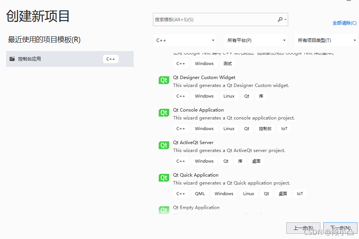
Task: Click Qt tag under Qt Console Application
Action: click(x=247, y=129)
